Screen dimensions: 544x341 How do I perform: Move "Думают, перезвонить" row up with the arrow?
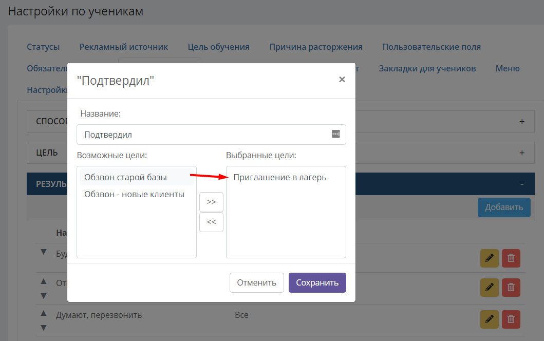[x=43, y=313]
